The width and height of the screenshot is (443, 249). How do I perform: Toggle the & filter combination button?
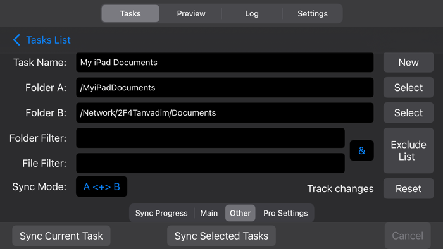[361, 150]
